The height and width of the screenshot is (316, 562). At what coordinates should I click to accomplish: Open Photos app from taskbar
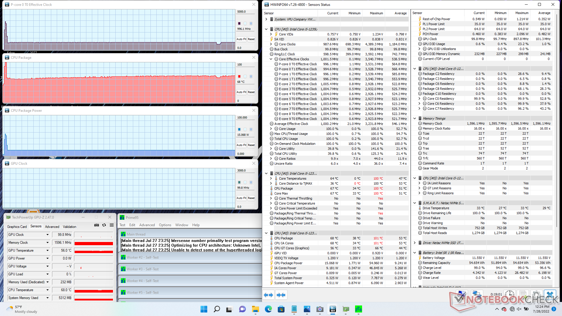[x=307, y=309]
